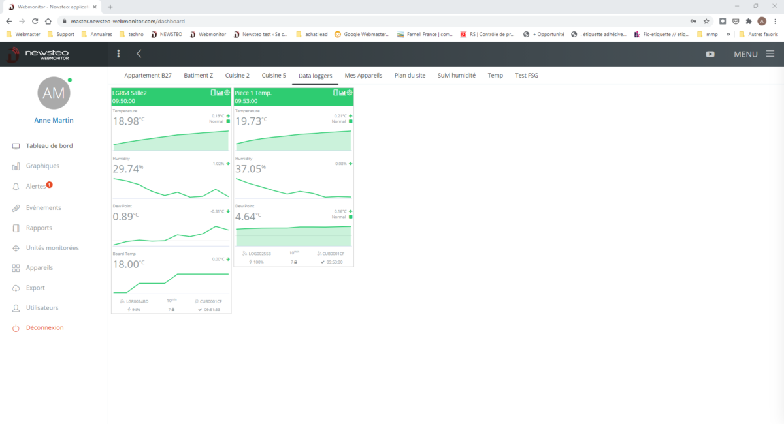Switch to Cuisine 5 tab
The image size is (784, 424).
(274, 76)
